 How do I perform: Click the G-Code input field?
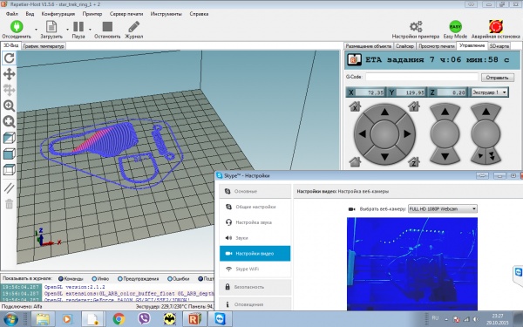click(422, 77)
